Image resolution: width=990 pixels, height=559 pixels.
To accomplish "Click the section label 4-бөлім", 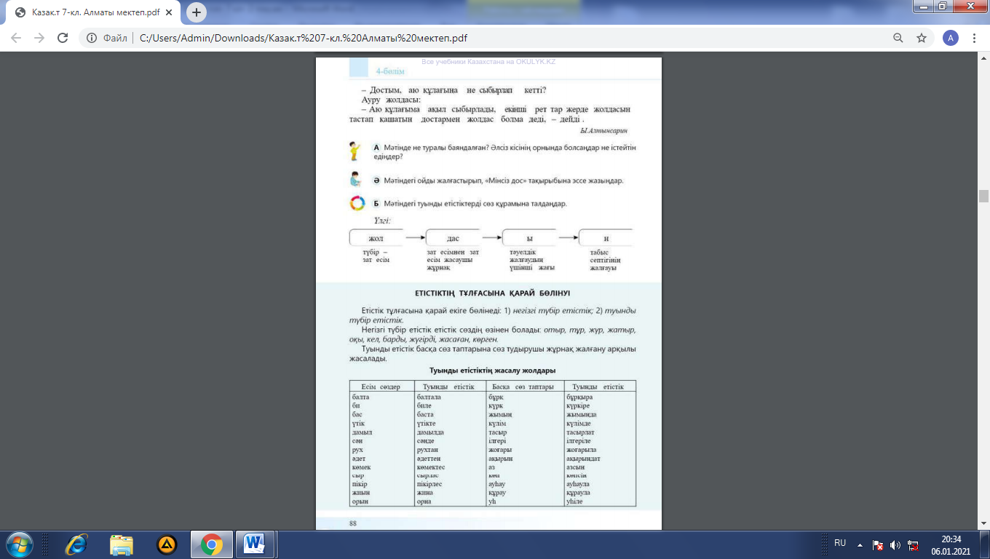I will tap(390, 71).
